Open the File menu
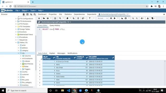This screenshot has width=166, height=93. 18,11
